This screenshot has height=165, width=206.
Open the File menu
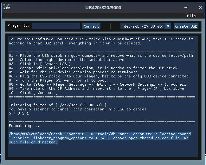click(x=191, y=16)
